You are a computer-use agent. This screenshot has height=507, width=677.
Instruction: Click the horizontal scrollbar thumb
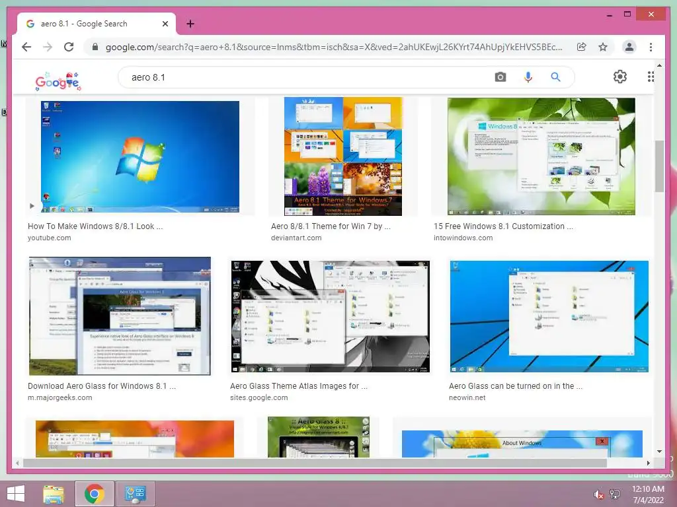pyautogui.click(x=315, y=463)
